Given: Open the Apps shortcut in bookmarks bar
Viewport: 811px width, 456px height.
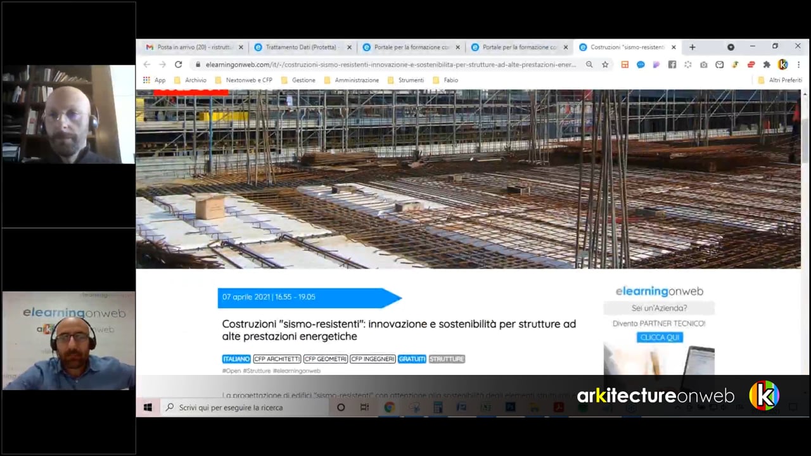Looking at the screenshot, I should point(154,80).
